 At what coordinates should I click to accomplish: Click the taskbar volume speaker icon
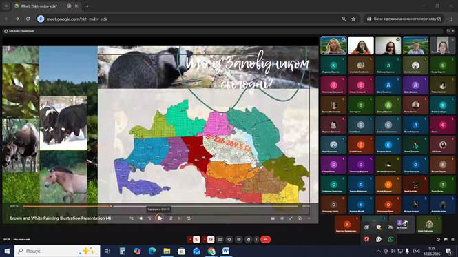point(393,251)
